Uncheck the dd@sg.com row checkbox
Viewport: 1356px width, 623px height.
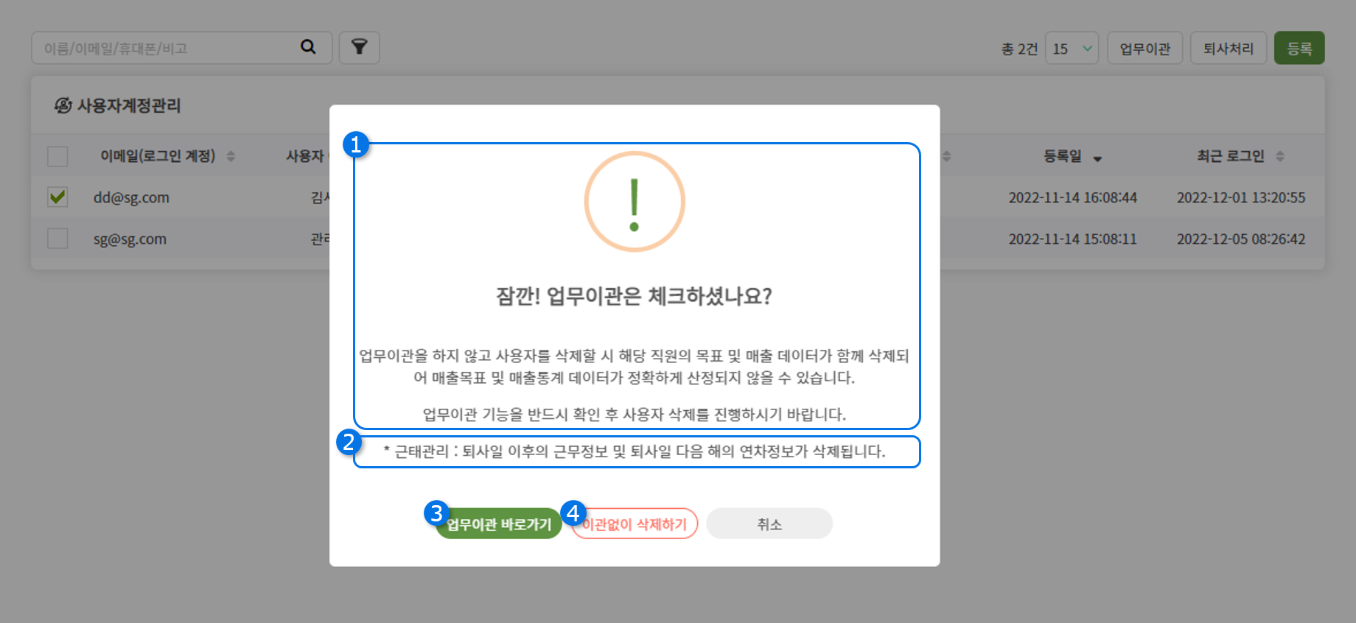[57, 197]
